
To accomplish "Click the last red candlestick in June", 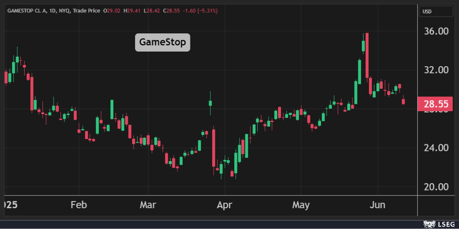I will (403, 101).
